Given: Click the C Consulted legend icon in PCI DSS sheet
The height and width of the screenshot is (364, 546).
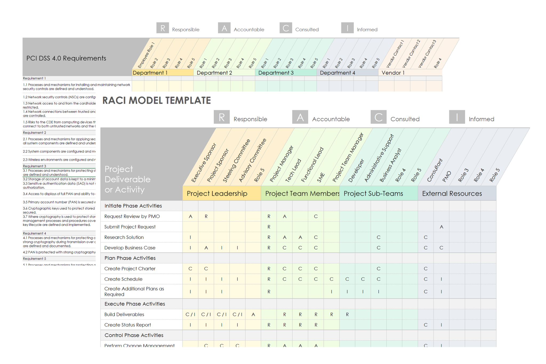Looking at the screenshot, I should [x=286, y=28].
